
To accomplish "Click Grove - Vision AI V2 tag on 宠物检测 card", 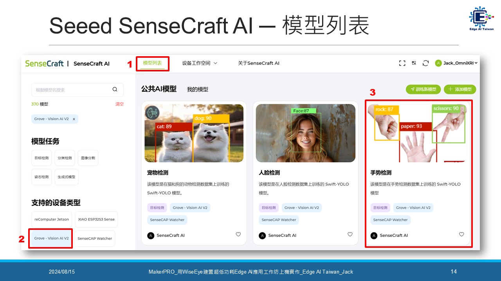I will click(190, 208).
